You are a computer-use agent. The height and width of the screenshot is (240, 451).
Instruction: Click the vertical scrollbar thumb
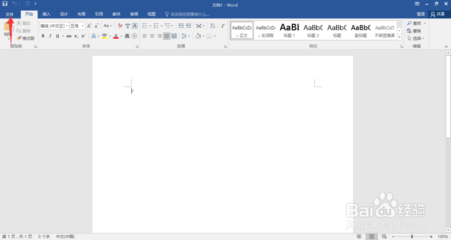point(448,97)
